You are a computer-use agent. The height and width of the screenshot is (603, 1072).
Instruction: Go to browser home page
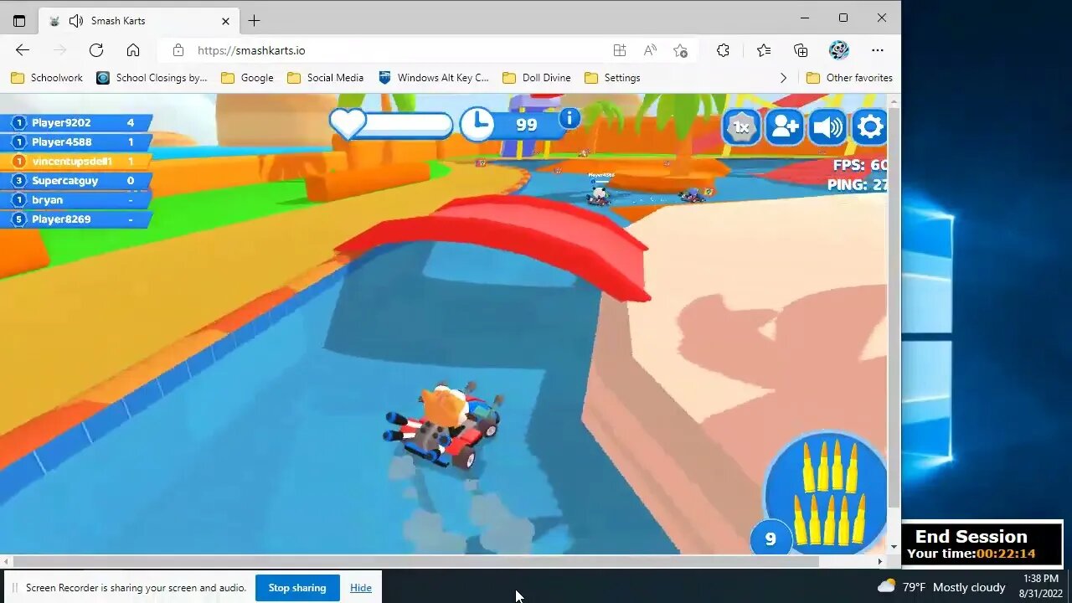click(x=133, y=50)
